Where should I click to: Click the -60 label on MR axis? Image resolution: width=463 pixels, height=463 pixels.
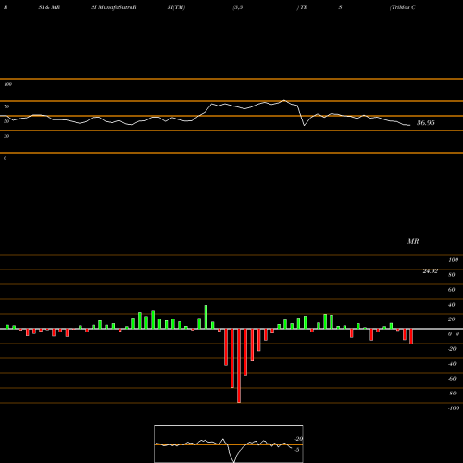coord(452,379)
